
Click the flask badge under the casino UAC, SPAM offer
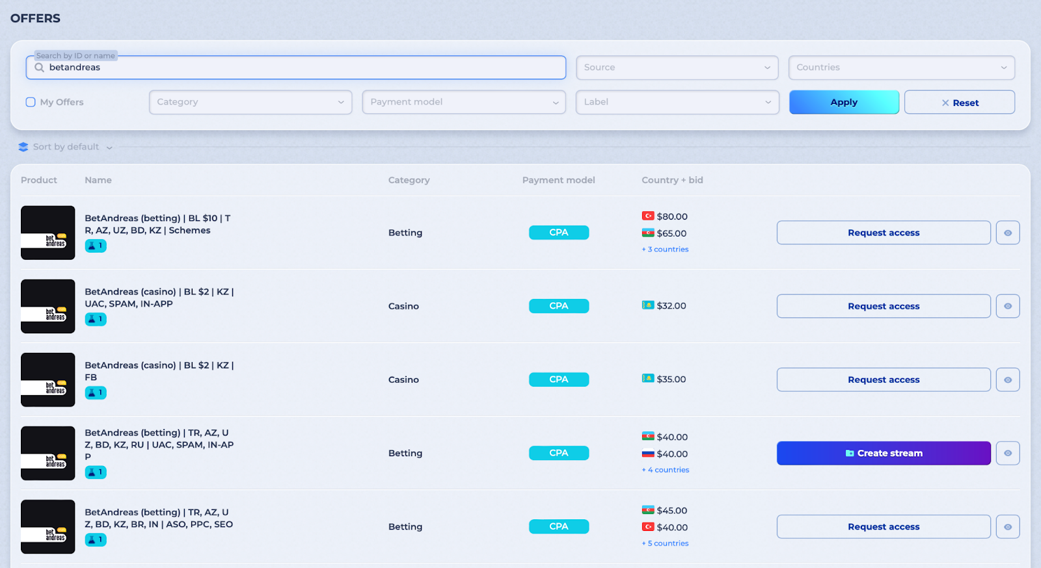pos(96,319)
